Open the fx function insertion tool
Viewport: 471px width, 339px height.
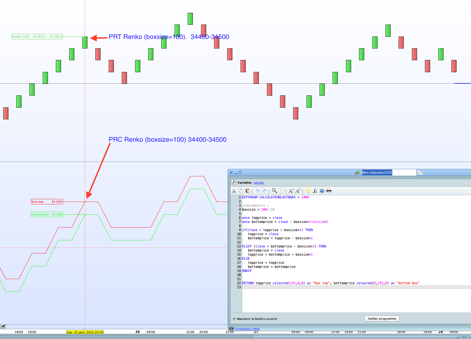[315, 191]
